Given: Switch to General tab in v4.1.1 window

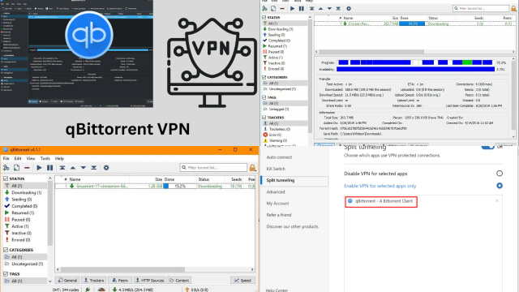Looking at the screenshot, I should (x=67, y=281).
